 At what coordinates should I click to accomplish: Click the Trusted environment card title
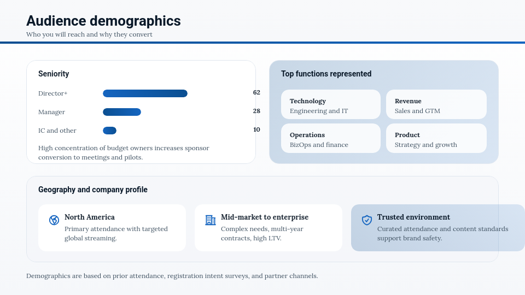[x=413, y=217]
